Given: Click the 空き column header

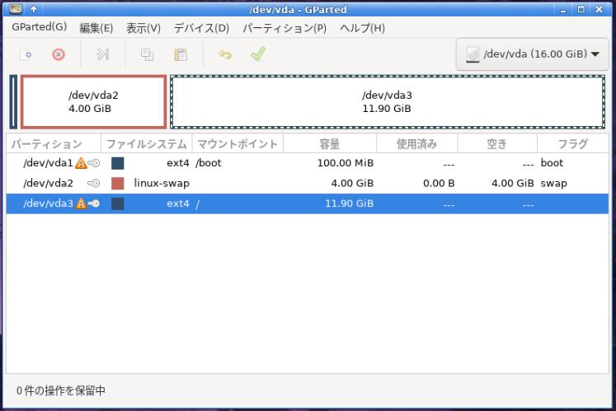Looking at the screenshot, I should (x=497, y=143).
